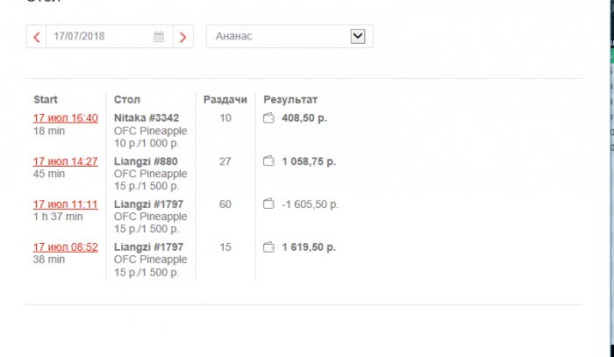Viewport: 614px width, 357px height.
Task: Click wallet icon beside -1 605,50 р. result
Action: pos(269,204)
